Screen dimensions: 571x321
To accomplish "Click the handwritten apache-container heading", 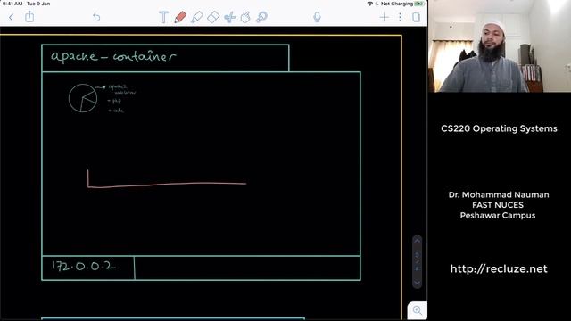I will pos(113,56).
